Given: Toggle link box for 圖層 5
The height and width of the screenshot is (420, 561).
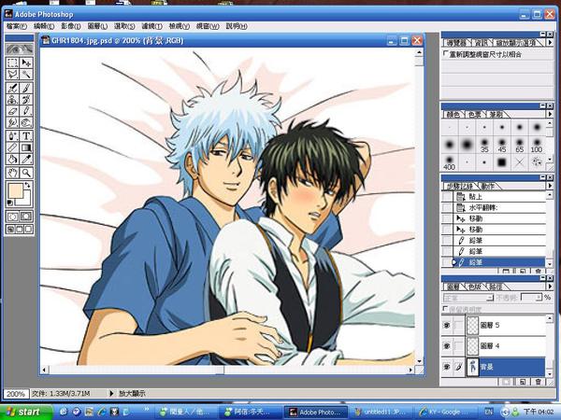Looking at the screenshot, I should (459, 326).
